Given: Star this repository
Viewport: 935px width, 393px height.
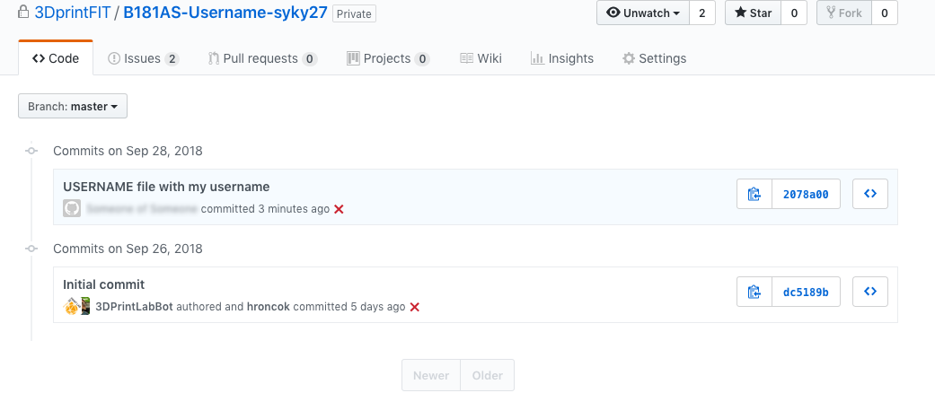Looking at the screenshot, I should pos(753,13).
